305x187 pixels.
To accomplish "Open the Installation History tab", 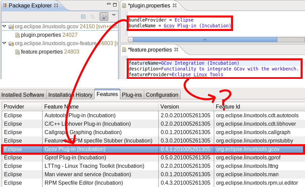I will pyautogui.click(x=70, y=95).
